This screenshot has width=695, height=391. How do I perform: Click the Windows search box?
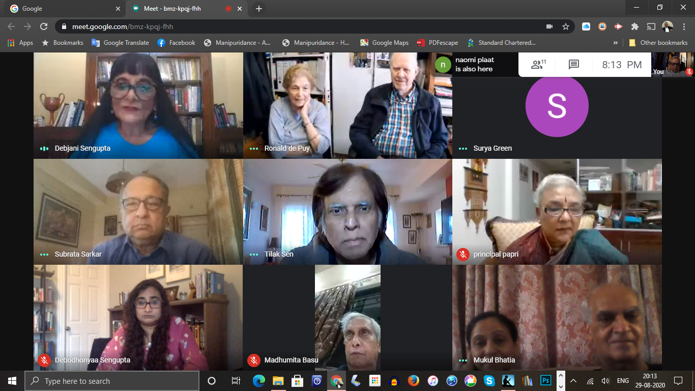[112, 381]
